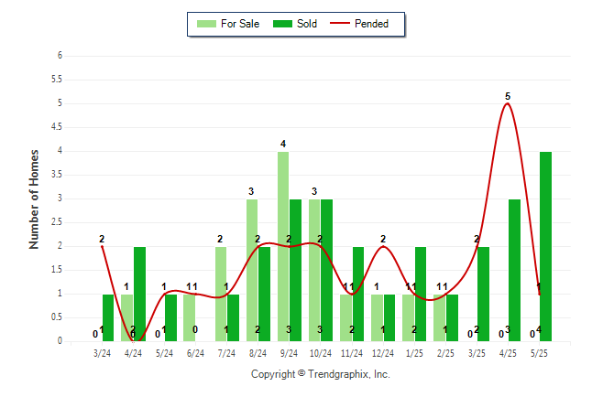The image size is (592, 397).
Task: Click the 6/24 x-axis label
Action: [195, 353]
